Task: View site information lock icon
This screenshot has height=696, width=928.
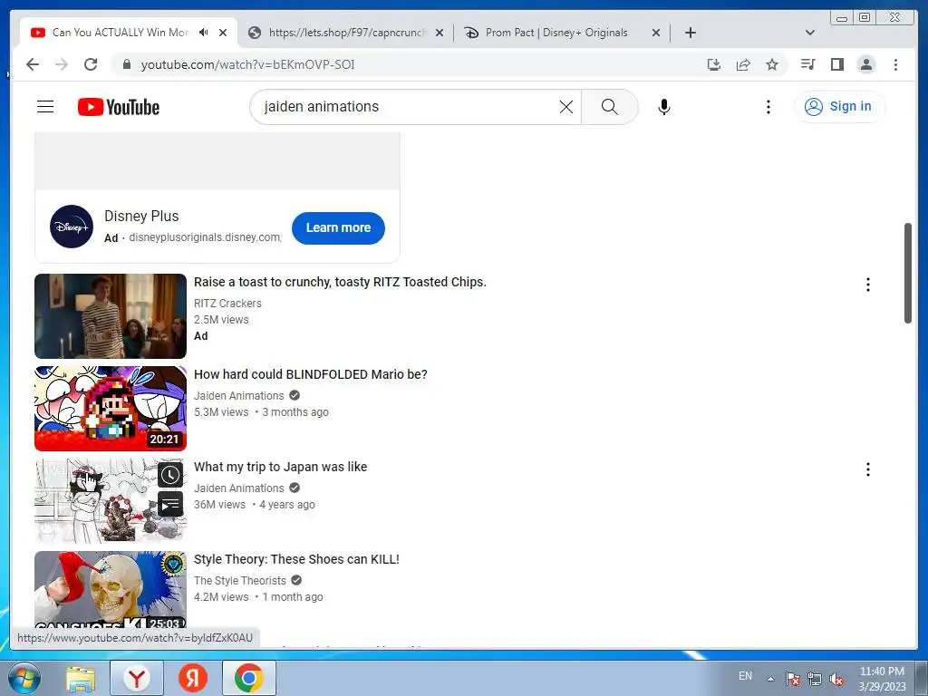Action: pos(127,64)
